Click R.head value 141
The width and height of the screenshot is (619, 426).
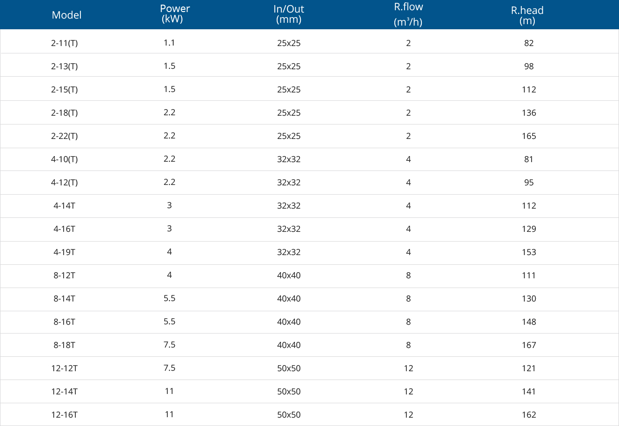click(x=529, y=392)
